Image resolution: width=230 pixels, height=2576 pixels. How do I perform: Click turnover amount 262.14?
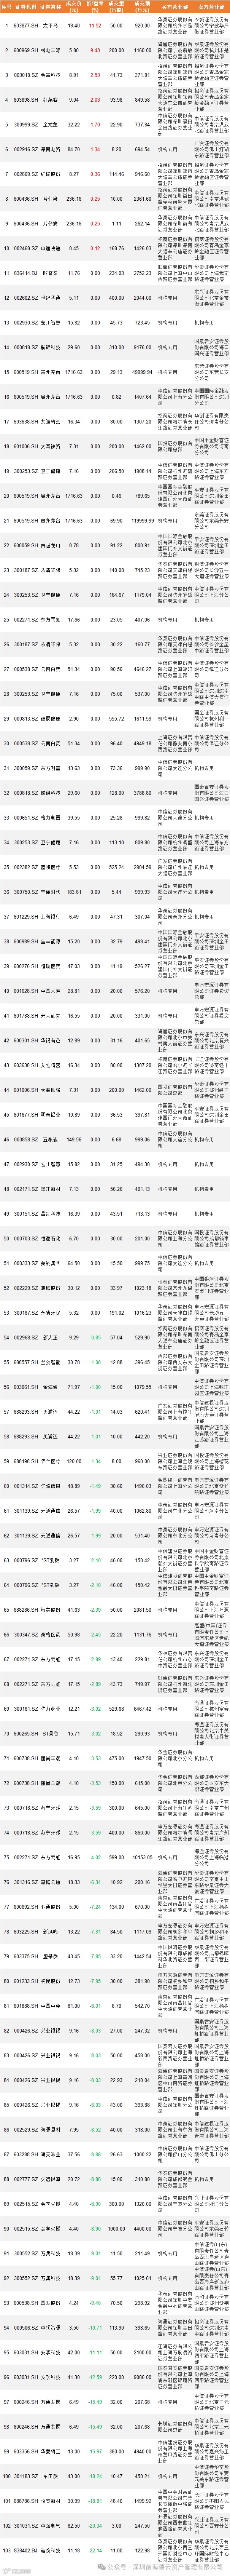coord(143,224)
